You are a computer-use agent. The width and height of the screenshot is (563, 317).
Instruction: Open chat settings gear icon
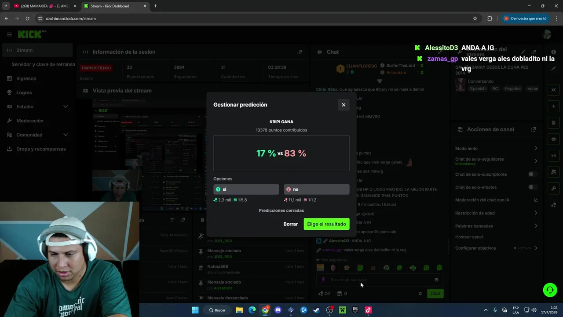[x=420, y=294]
